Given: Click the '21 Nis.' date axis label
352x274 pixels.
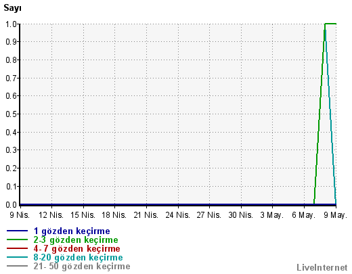Looking at the screenshot, I should coord(146,215).
